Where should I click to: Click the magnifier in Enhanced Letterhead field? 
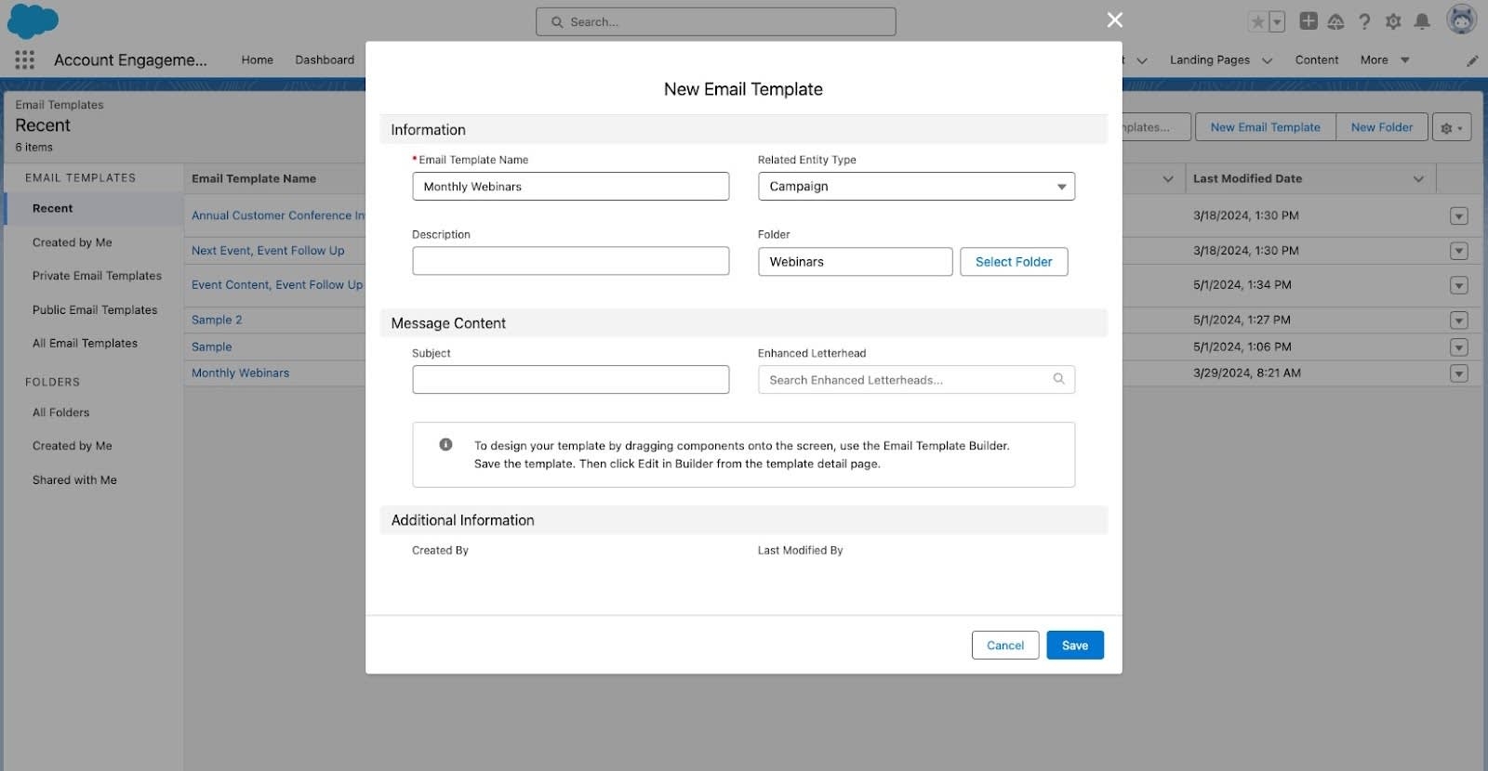(1058, 379)
